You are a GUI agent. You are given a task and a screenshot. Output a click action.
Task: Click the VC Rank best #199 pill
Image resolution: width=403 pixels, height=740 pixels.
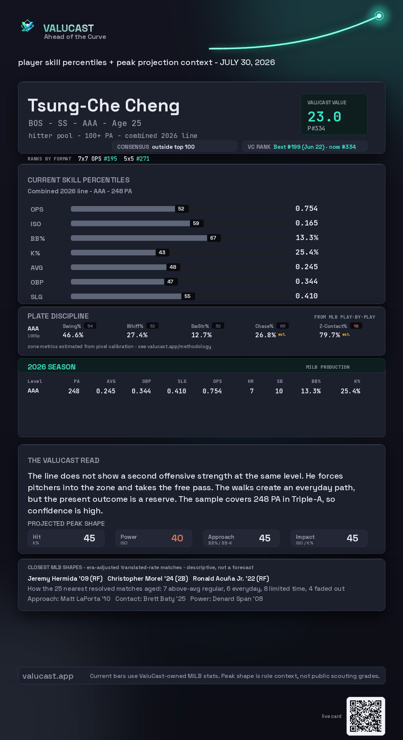(305, 147)
